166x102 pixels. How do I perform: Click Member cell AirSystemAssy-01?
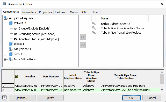27,86
